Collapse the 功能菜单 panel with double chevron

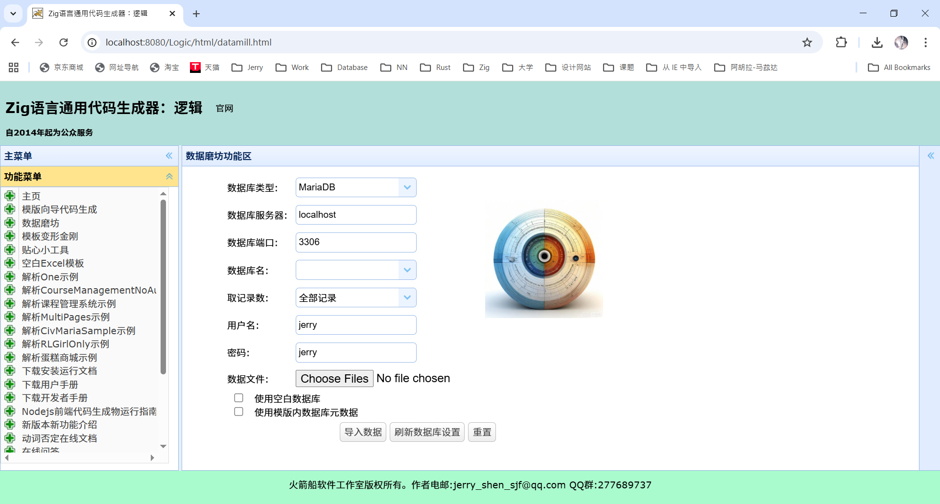point(169,176)
